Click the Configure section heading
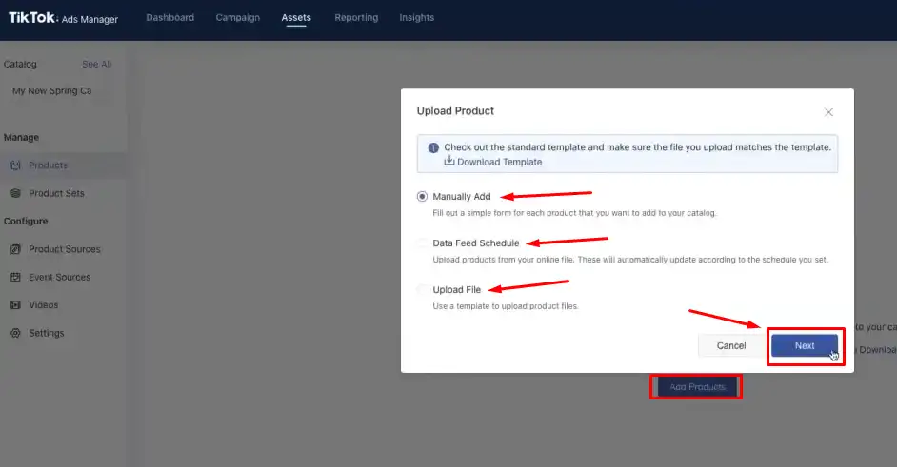 (26, 222)
